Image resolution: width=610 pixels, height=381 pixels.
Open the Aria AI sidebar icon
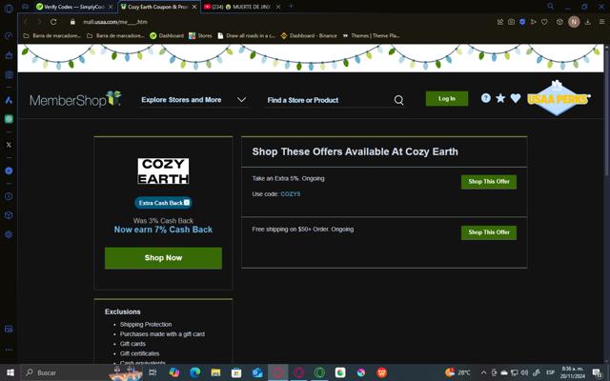click(9, 100)
